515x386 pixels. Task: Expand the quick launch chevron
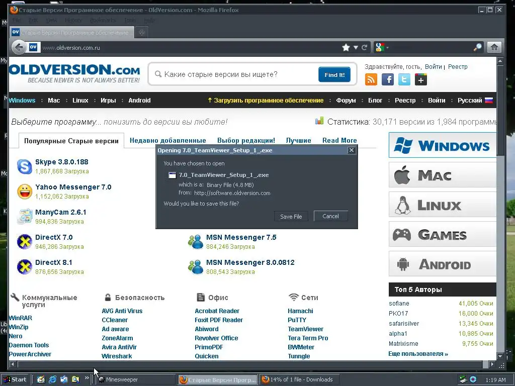tap(87, 378)
